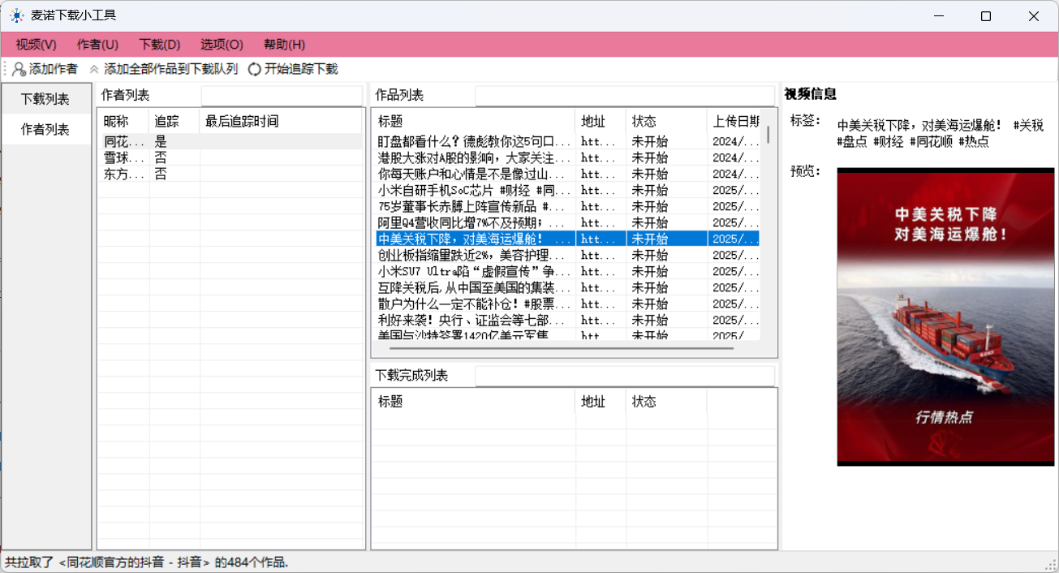
Task: Click the 追踪 column header
Action: (174, 122)
